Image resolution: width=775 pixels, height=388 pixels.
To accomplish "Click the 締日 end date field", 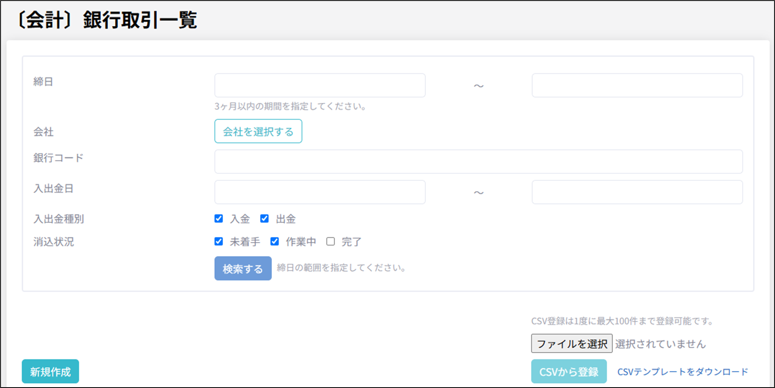I will (637, 85).
